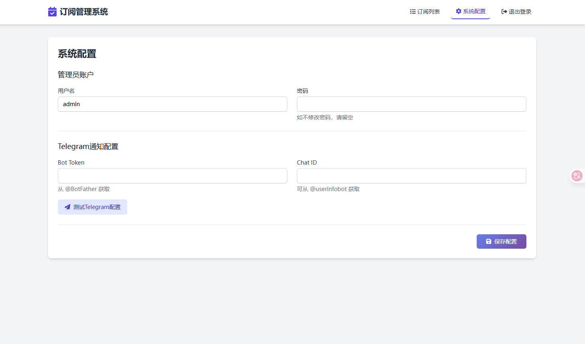Screen dimensions: 585x344
Task: Select the Bot Token input box
Action: [173, 176]
